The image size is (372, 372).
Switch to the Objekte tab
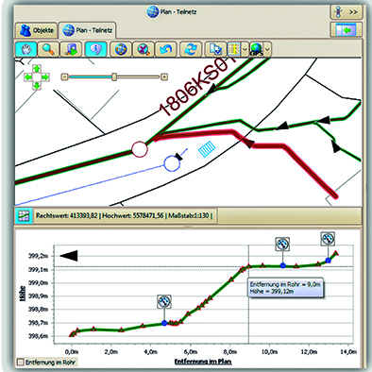[x=37, y=30]
